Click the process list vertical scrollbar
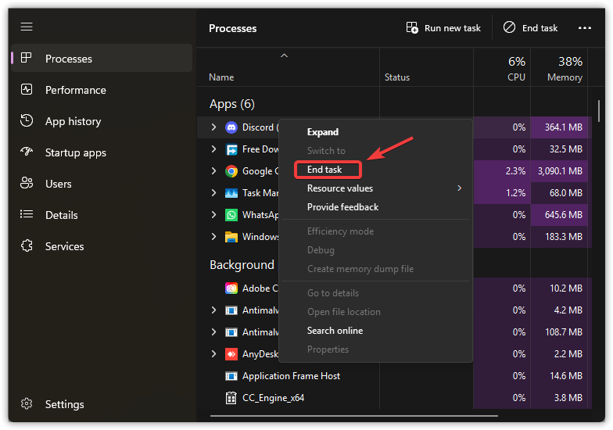The image size is (613, 430). coord(600,109)
